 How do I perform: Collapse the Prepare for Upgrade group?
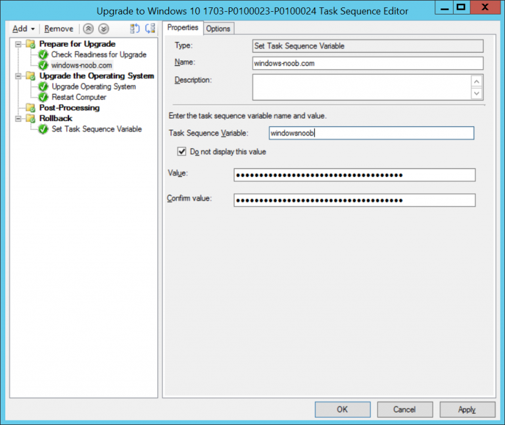pos(18,44)
